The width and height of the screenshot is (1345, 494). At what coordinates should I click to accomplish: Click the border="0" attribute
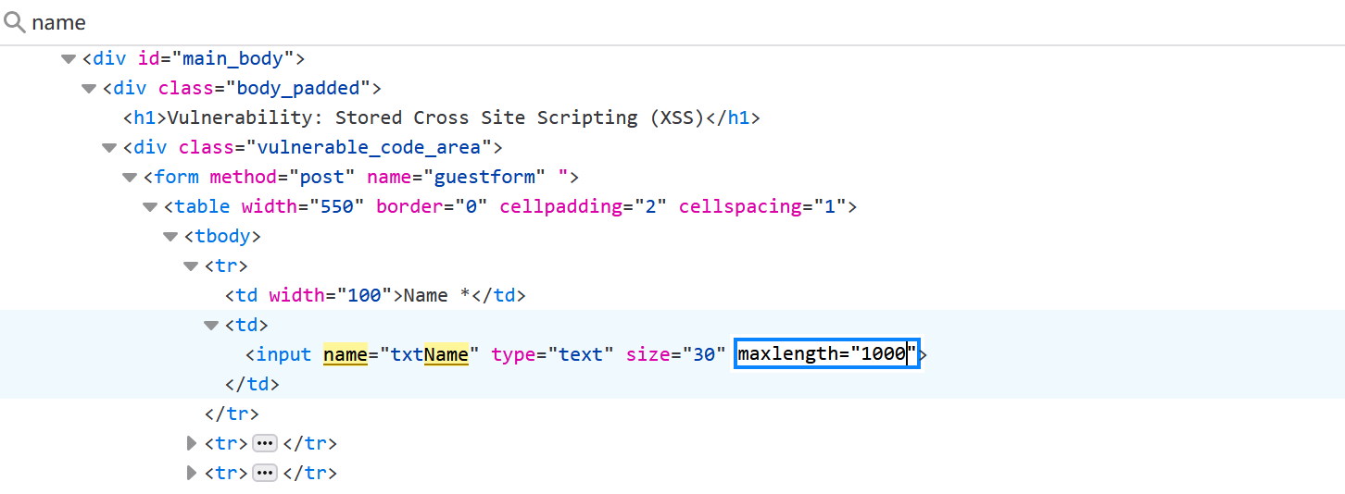(x=432, y=206)
